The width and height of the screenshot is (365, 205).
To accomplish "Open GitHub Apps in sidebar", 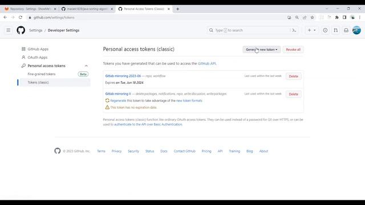I will [38, 49].
